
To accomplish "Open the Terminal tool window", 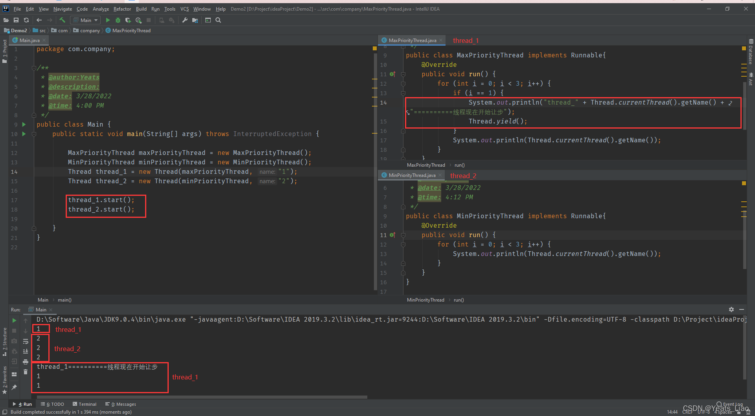I will click(85, 404).
